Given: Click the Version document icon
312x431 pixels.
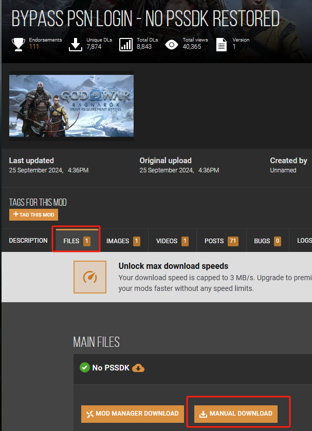Looking at the screenshot, I should click(x=221, y=44).
